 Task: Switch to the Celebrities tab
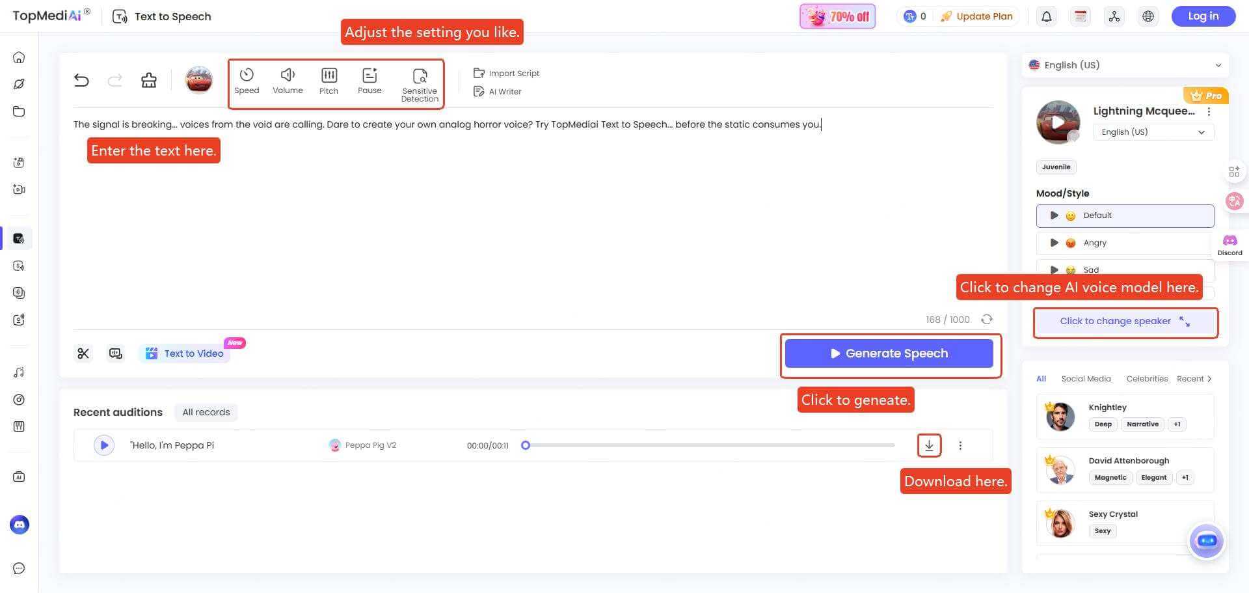pyautogui.click(x=1147, y=378)
